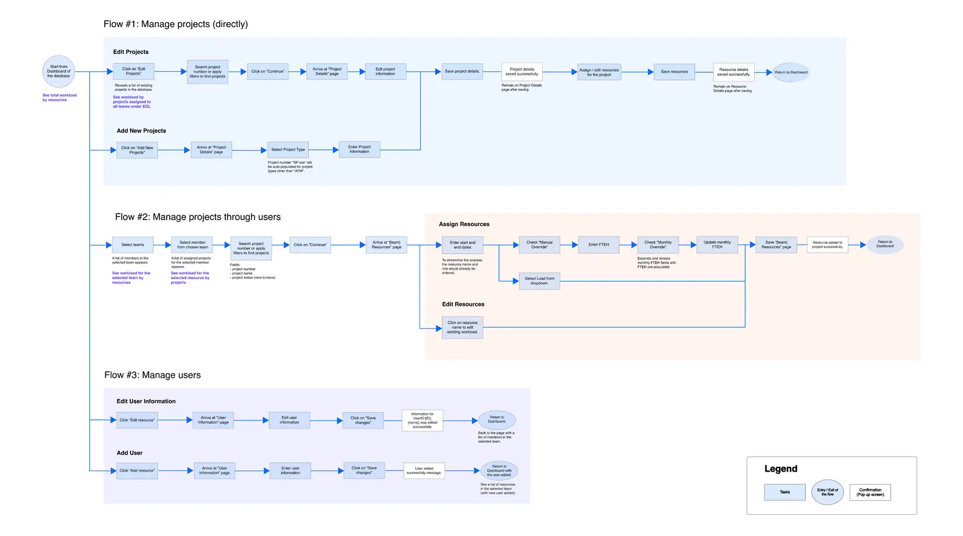963x536 pixels.
Task: Click 'Project details saved successfully' confirmation box
Action: pos(522,72)
